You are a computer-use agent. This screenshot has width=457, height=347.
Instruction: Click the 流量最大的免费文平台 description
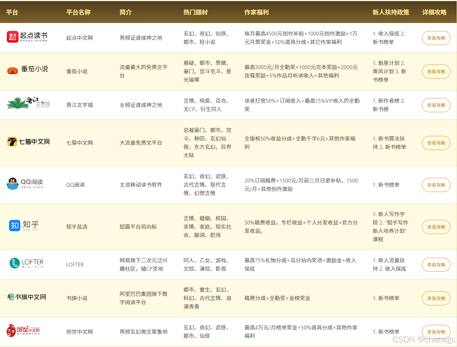point(143,71)
